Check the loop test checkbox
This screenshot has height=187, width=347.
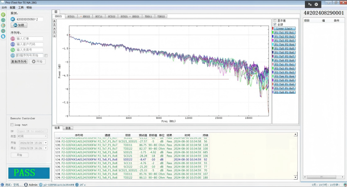[12, 125]
